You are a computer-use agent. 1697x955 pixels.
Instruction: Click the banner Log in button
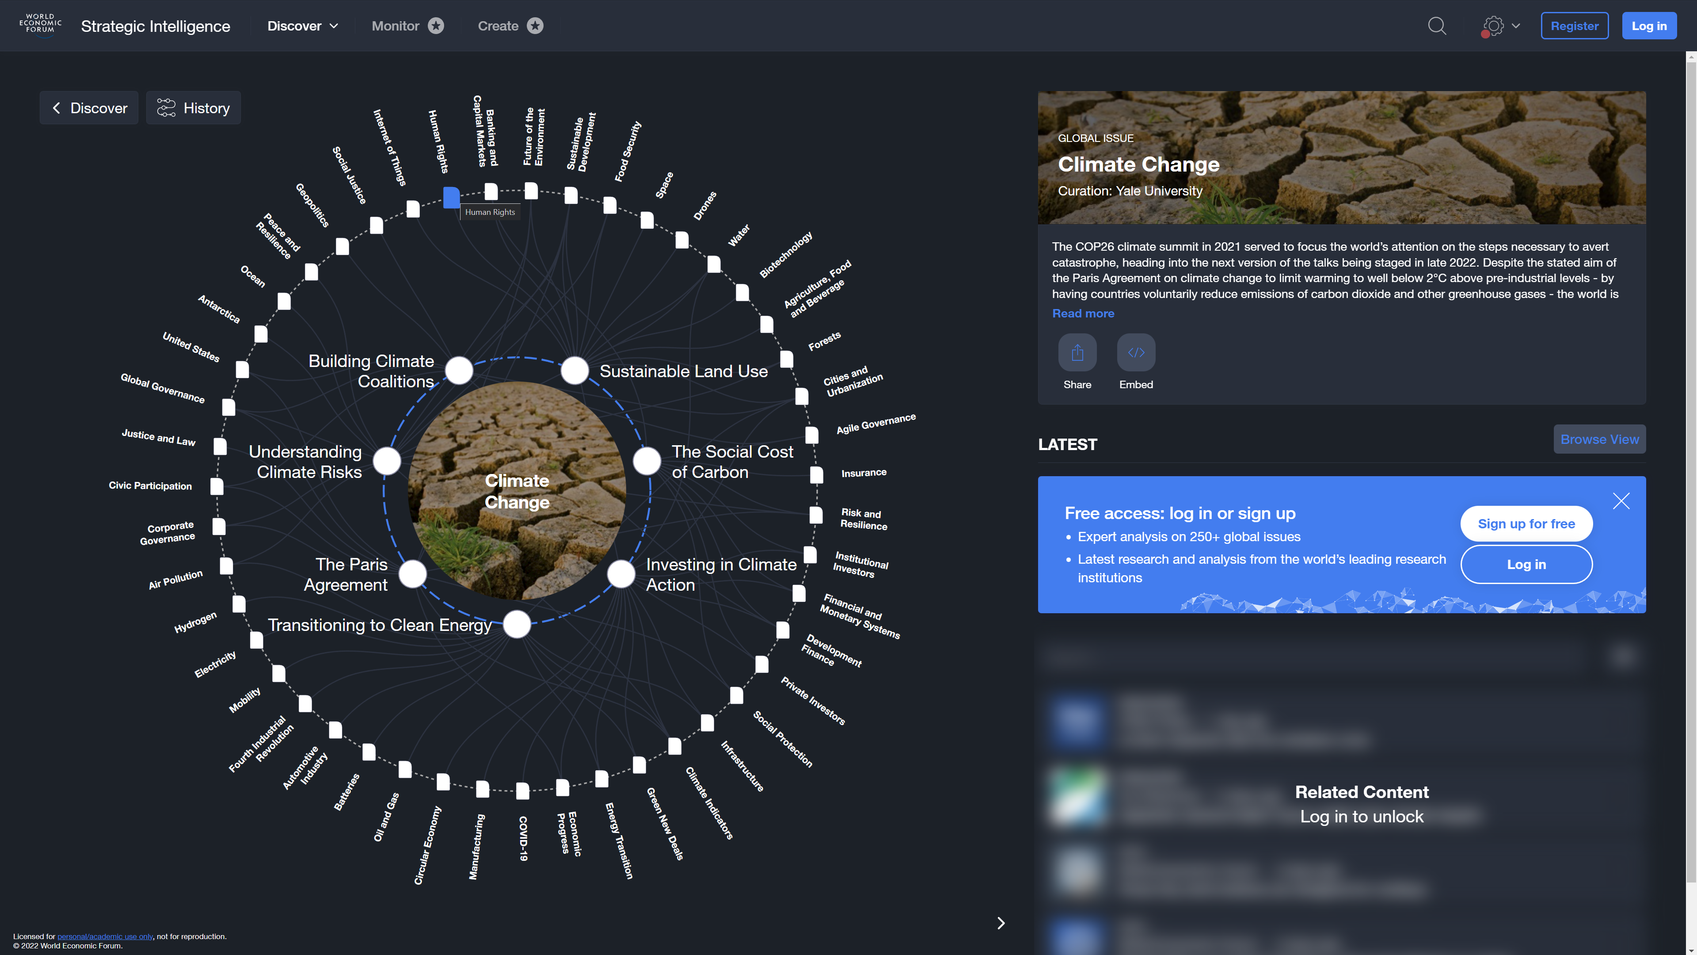tap(1526, 564)
